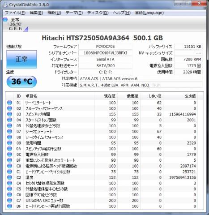209x215 pixels.
Task: Click the しきい値 column header
Action: coord(152,96)
